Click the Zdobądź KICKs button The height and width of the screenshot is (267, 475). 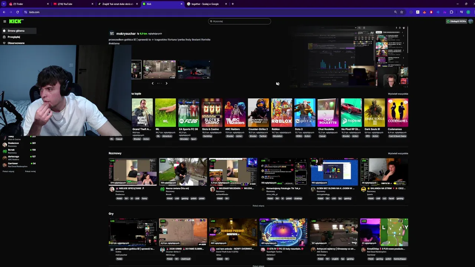coord(456,21)
